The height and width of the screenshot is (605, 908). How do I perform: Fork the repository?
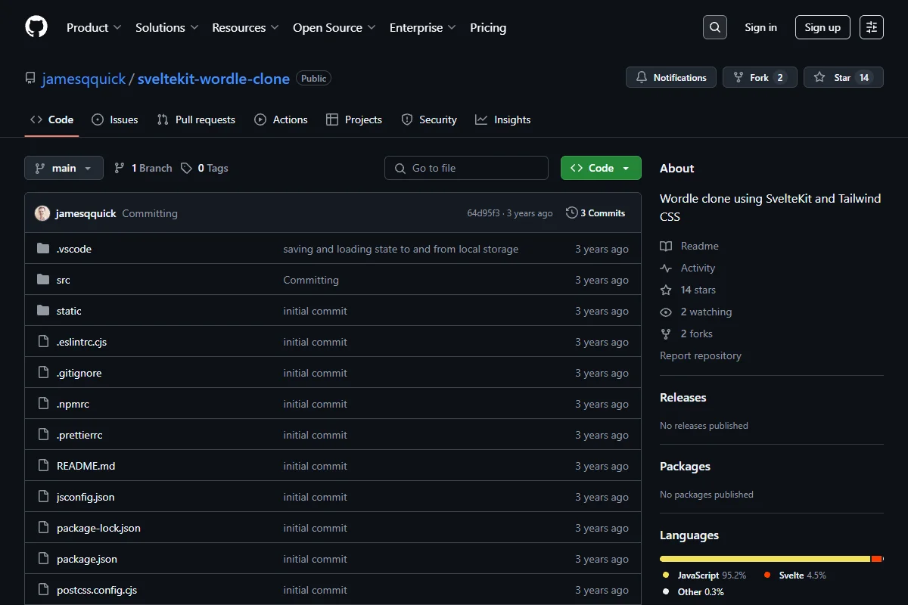(760, 77)
